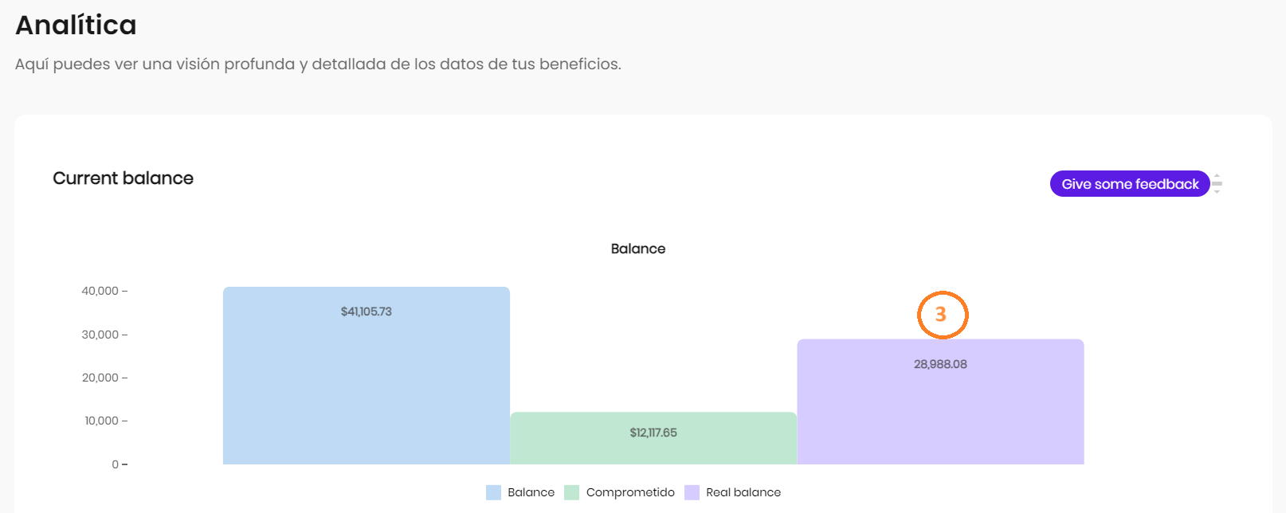Click the orange circled number 3 marker

[942, 315]
